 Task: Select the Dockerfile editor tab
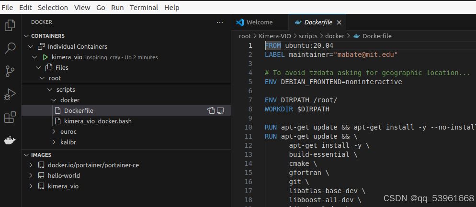click(x=317, y=22)
